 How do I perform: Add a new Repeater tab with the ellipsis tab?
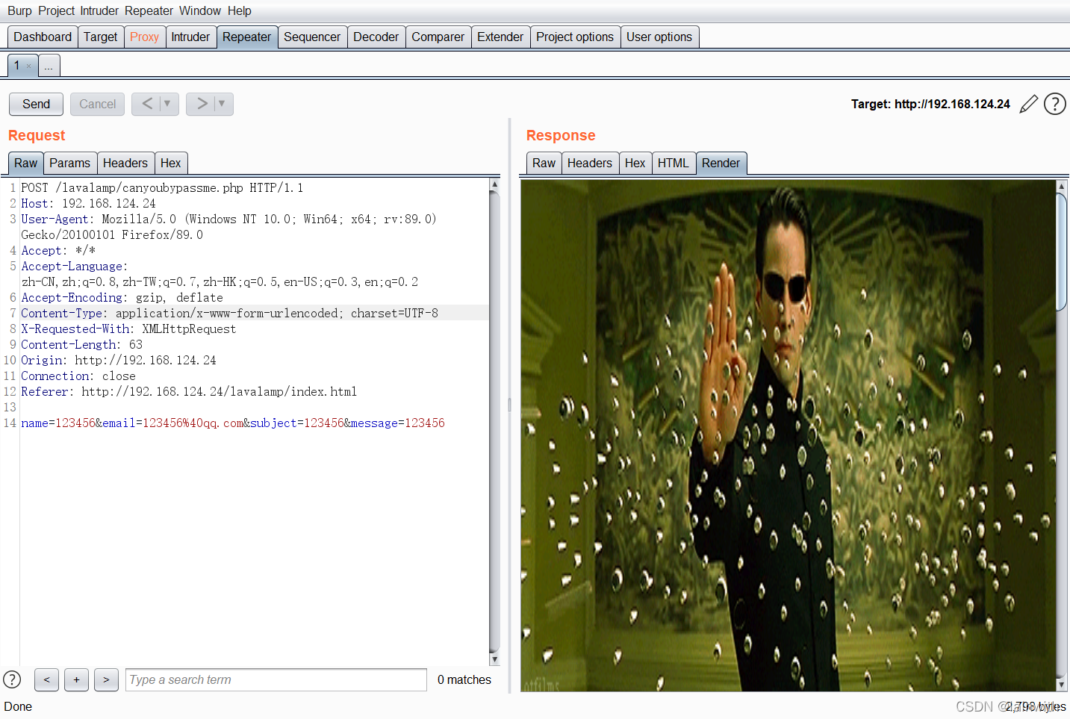(x=49, y=66)
